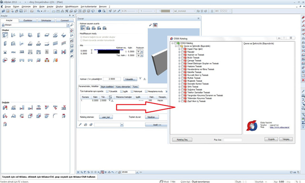Select the wall tool in the Oluştur group
Screen dimensions: 305x183
click(5, 35)
